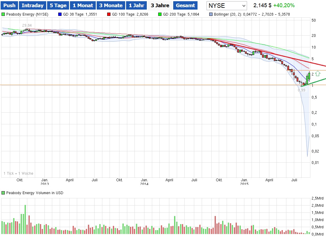Select the Intraday view tab

tap(32, 5)
